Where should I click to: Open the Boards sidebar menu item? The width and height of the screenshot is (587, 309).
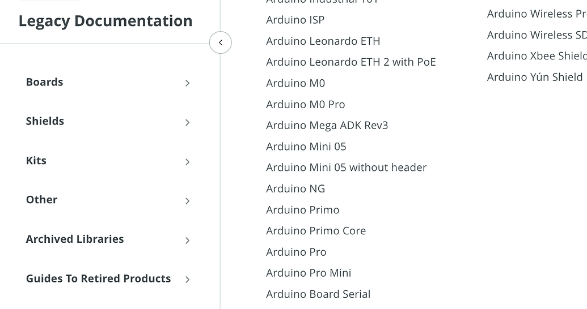(45, 82)
